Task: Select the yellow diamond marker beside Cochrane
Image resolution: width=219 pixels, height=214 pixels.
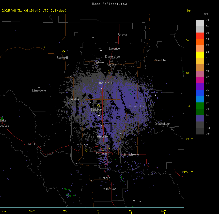Action: [x=86, y=150]
